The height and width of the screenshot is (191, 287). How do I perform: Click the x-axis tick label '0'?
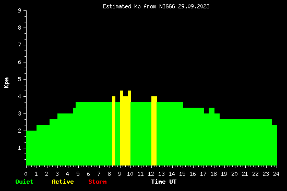[x=26, y=174]
